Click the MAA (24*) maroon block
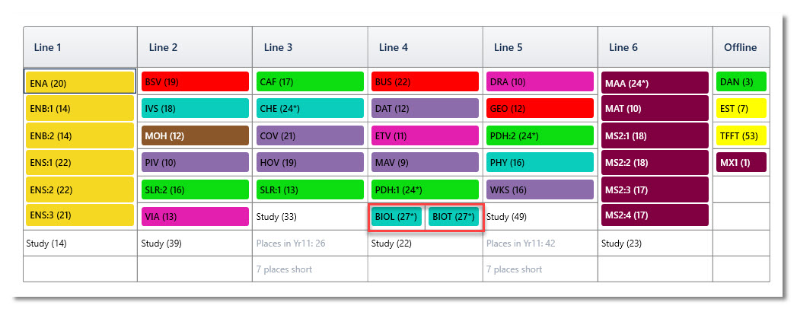This screenshot has width=797, height=312. [x=655, y=83]
